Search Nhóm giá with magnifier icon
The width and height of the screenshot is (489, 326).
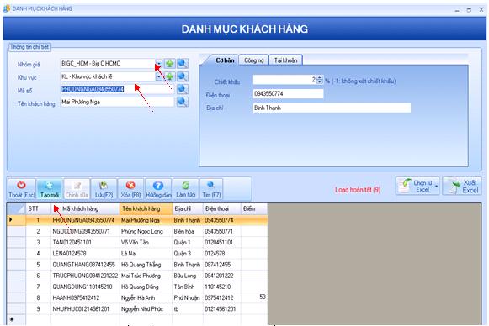click(183, 64)
